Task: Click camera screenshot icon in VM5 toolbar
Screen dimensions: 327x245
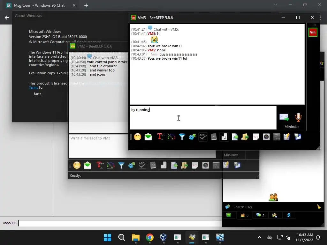Action: click(266, 137)
